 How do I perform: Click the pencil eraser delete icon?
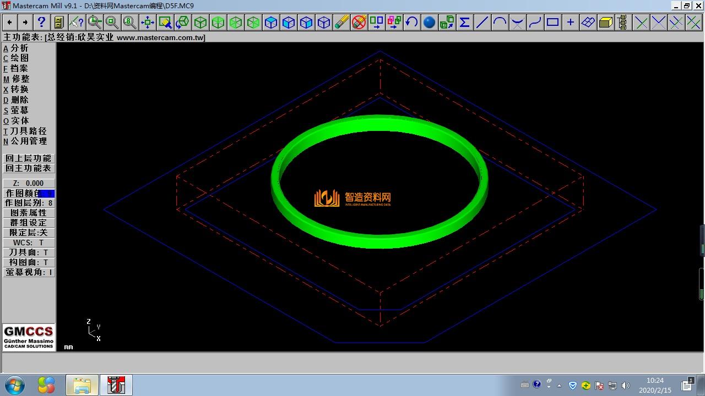click(x=341, y=23)
